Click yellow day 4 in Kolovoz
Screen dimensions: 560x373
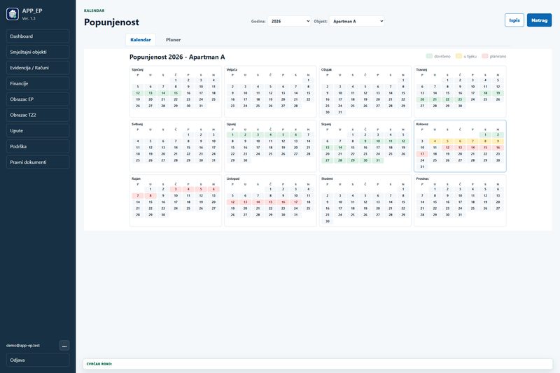(435, 141)
